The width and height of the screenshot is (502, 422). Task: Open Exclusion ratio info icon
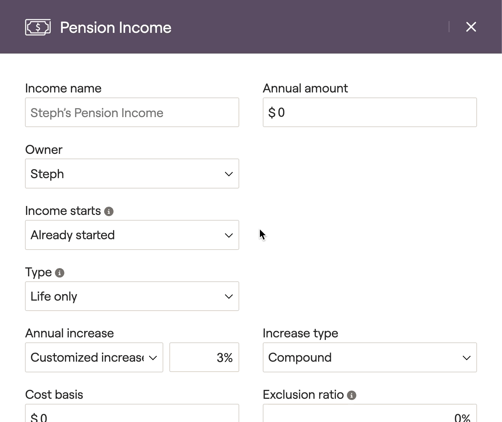(352, 395)
